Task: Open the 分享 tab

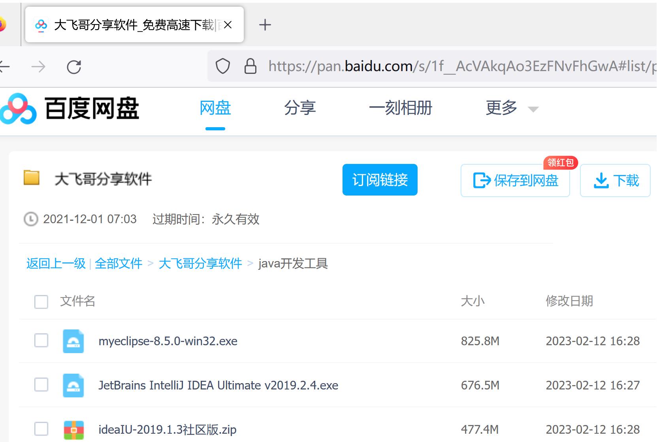Action: coord(300,108)
